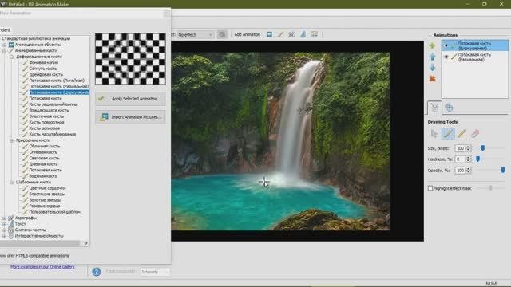The height and width of the screenshot is (287, 511).
Task: Switch to the drawing tools tab
Action: click(x=434, y=108)
